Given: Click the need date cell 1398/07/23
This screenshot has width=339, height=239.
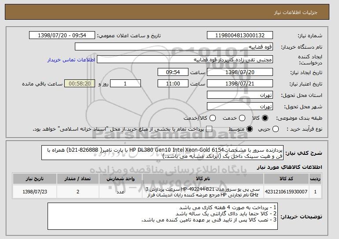Looking at the screenshot, I should (35, 192).
